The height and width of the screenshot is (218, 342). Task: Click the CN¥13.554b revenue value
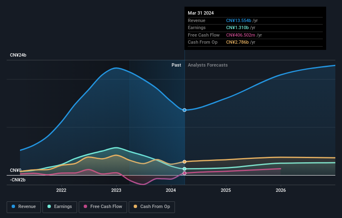[239, 20]
